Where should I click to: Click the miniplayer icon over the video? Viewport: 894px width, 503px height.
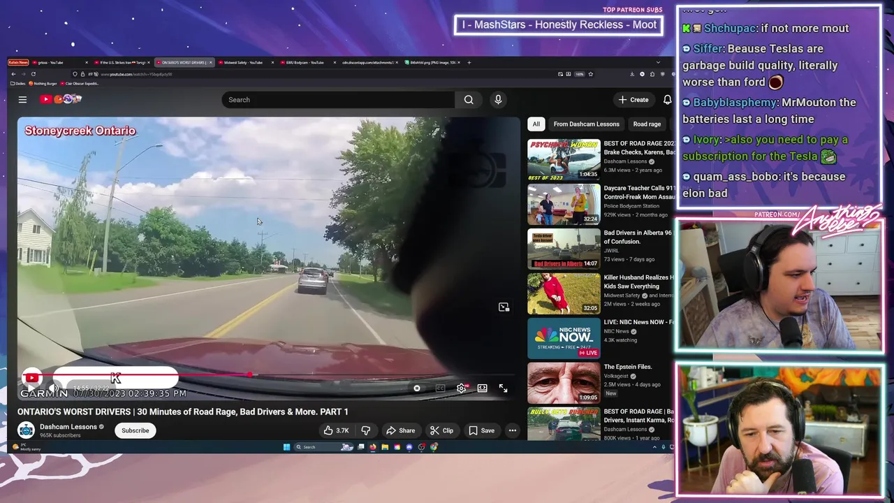click(x=504, y=307)
